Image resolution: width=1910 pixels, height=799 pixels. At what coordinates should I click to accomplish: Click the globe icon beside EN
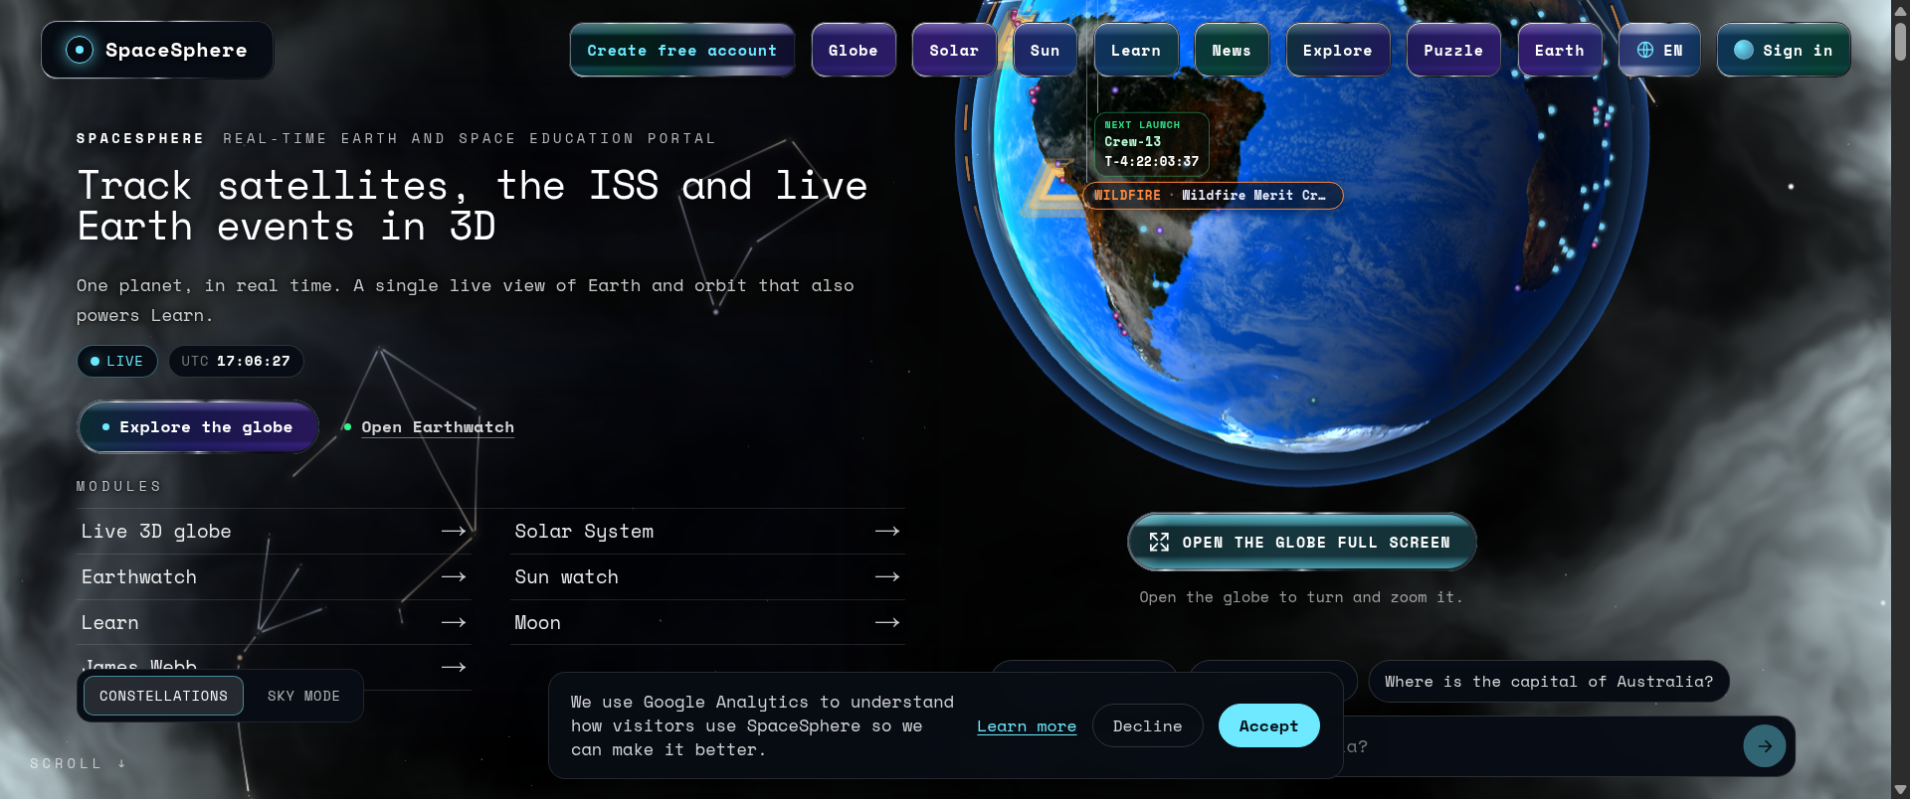1645,50
